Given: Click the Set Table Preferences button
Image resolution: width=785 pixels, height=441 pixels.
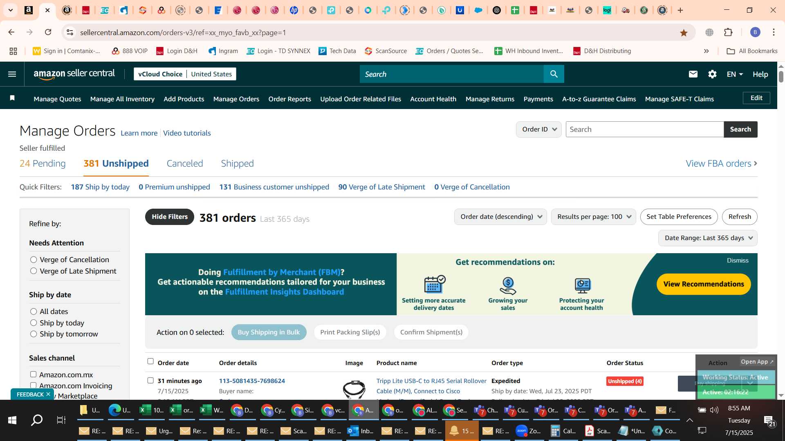Looking at the screenshot, I should [679, 217].
